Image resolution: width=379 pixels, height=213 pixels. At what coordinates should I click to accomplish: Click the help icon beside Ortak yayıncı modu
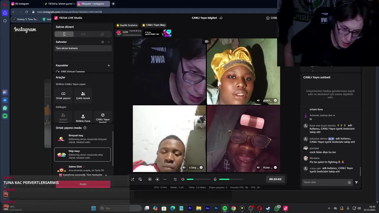click(85, 128)
